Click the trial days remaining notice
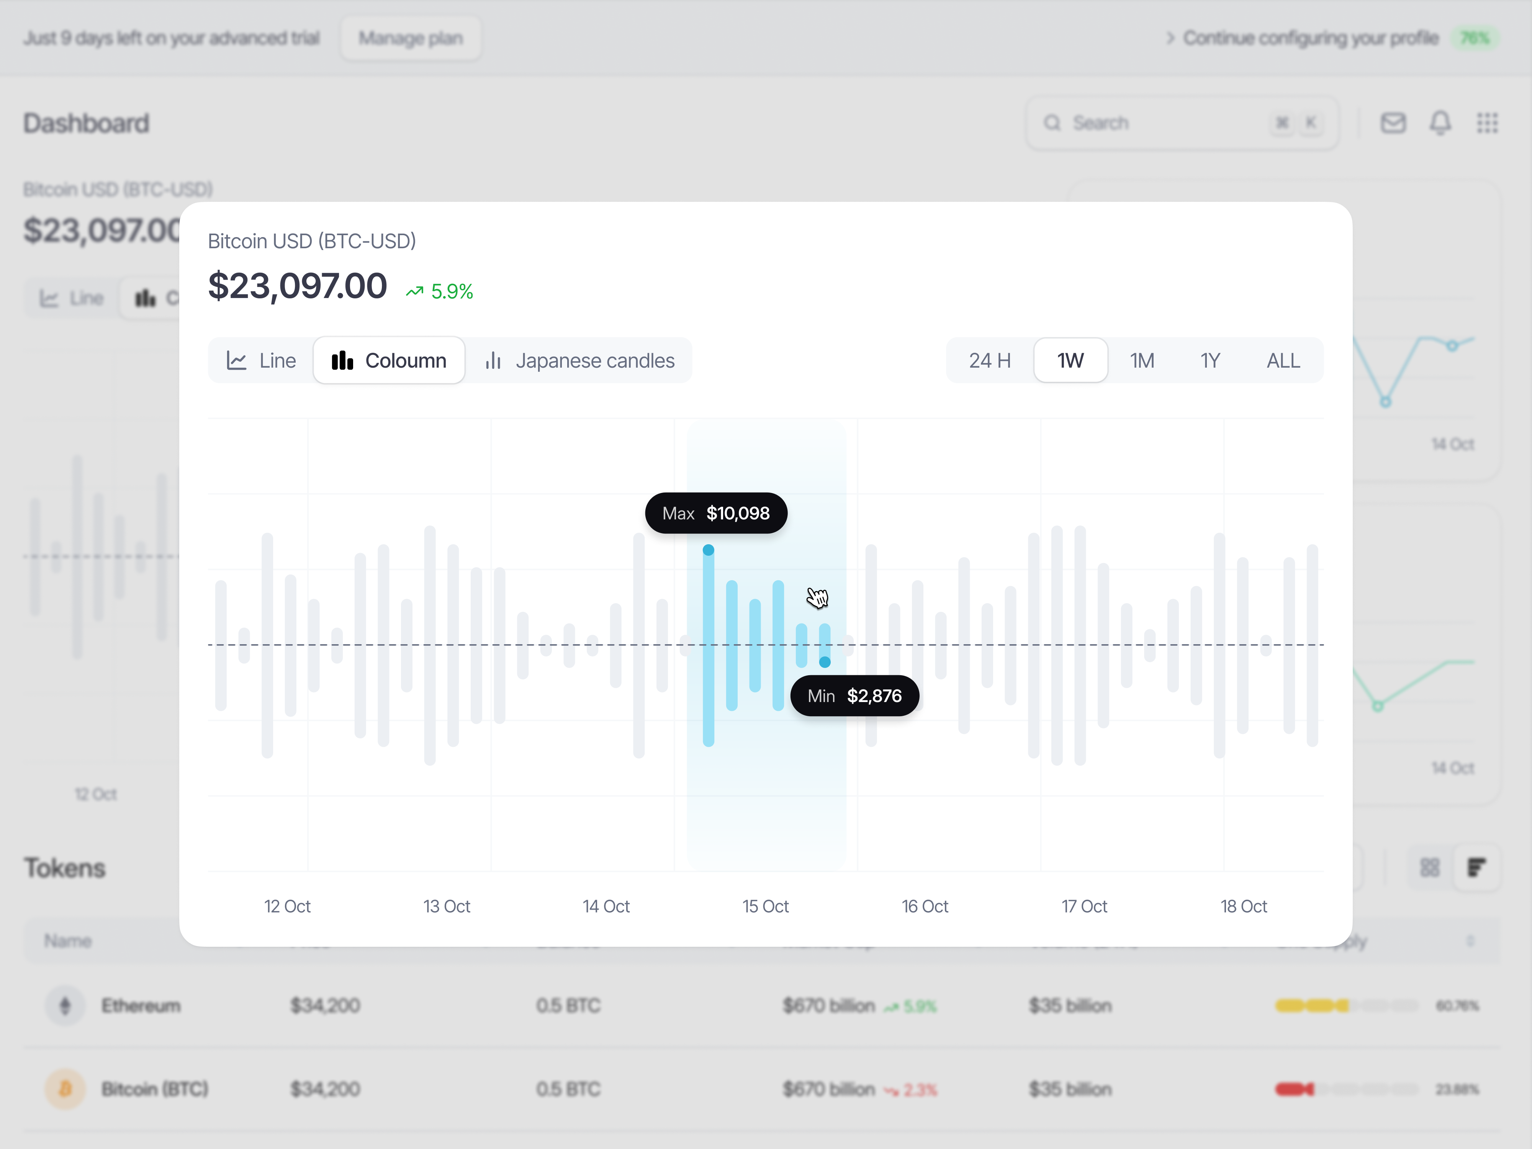The width and height of the screenshot is (1532, 1149). tap(172, 38)
